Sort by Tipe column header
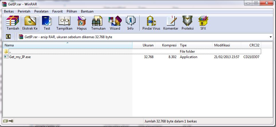Viewport: 276px width, 127px height. coord(195,45)
